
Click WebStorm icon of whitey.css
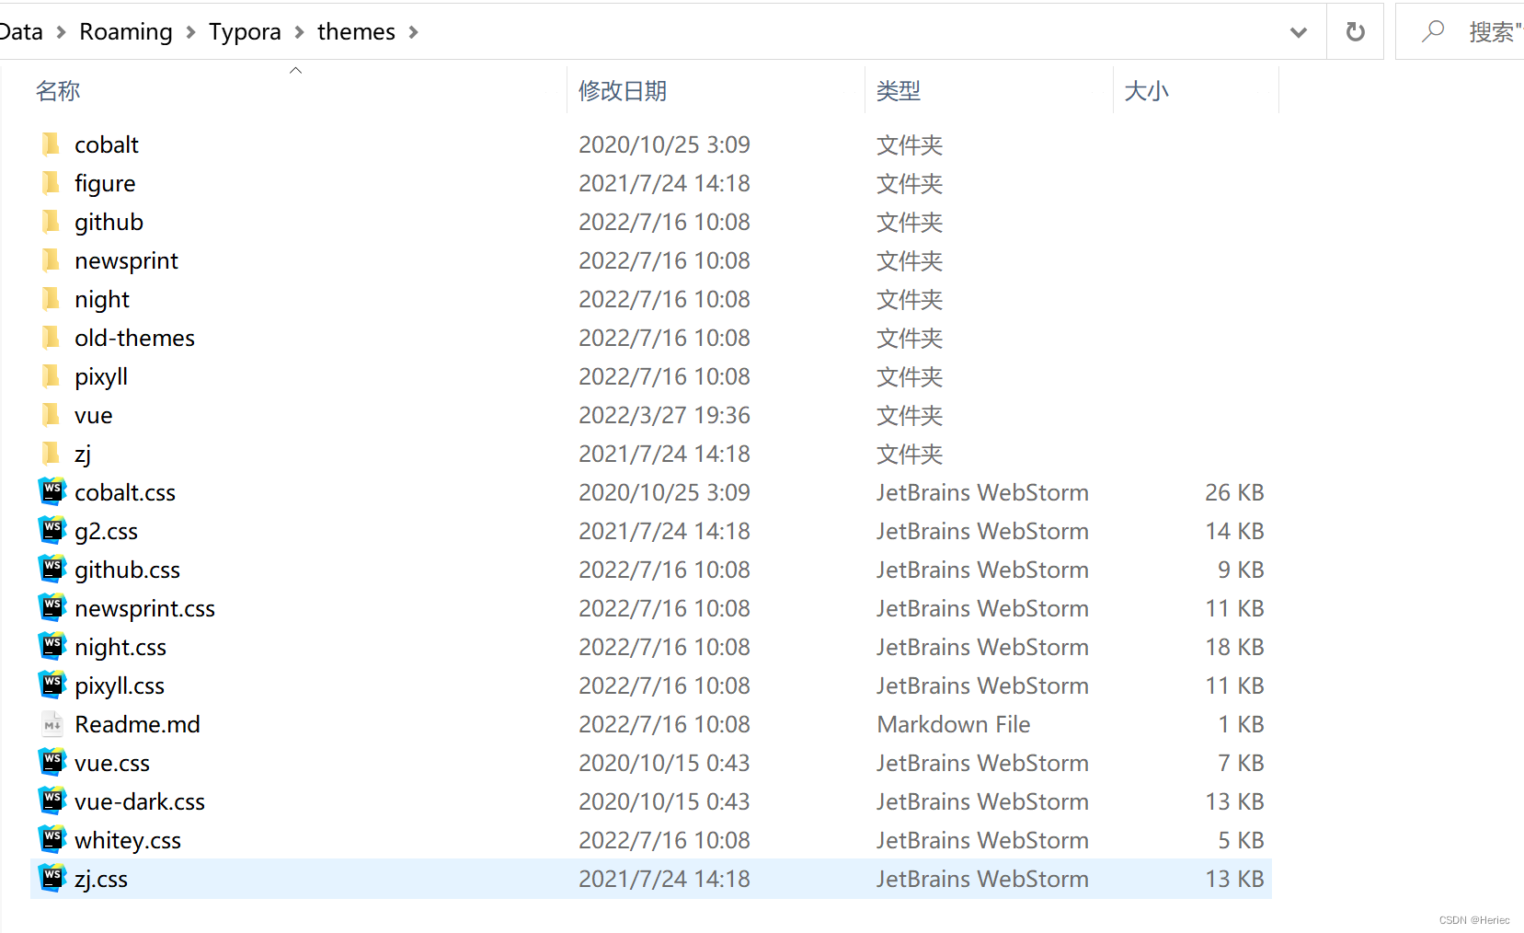click(x=52, y=839)
